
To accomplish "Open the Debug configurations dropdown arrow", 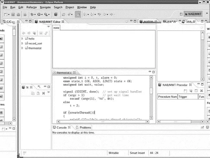I will [35, 14].
